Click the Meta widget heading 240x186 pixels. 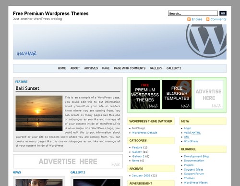(203, 121)
